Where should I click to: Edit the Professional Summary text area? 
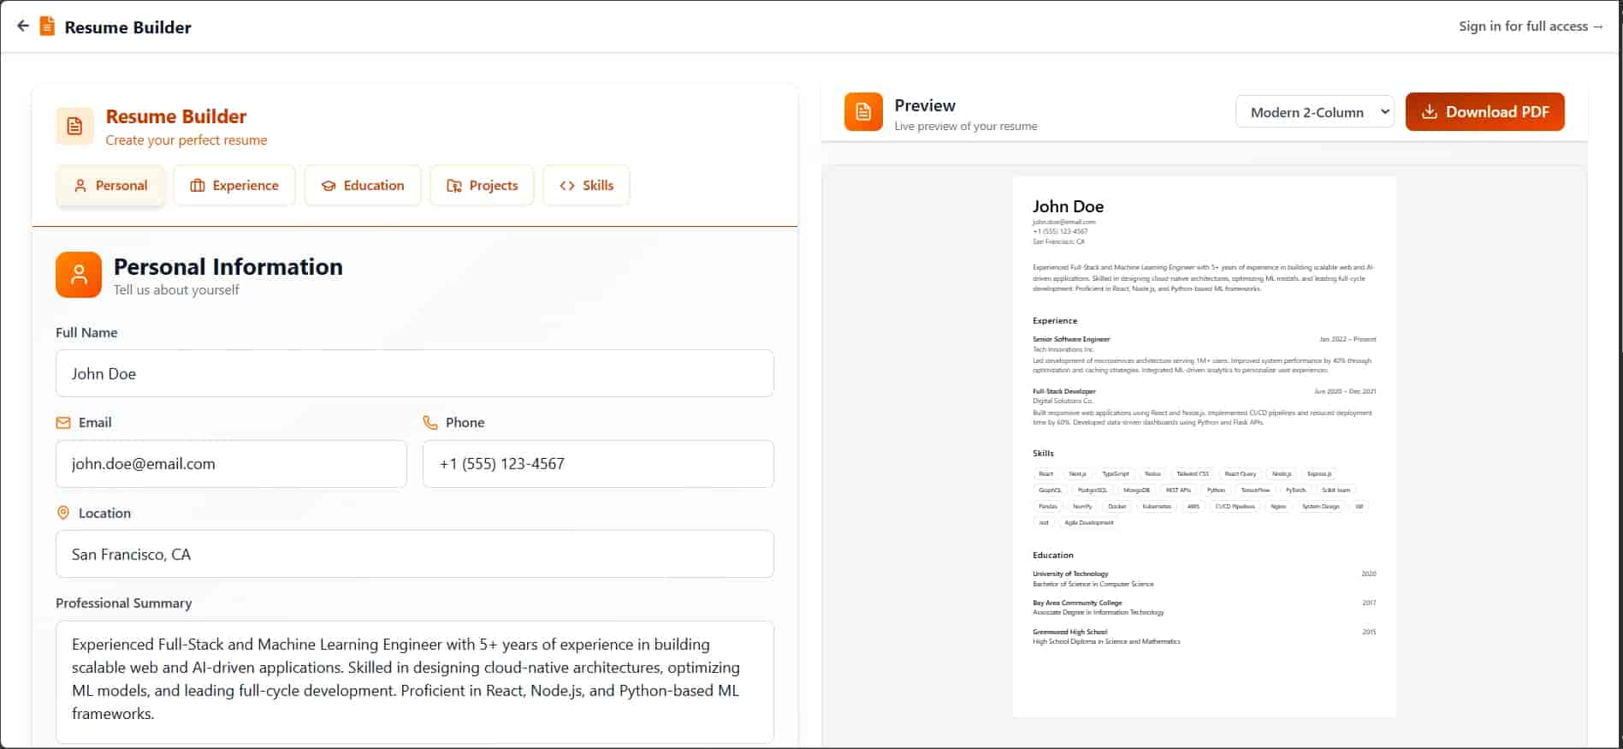415,682
